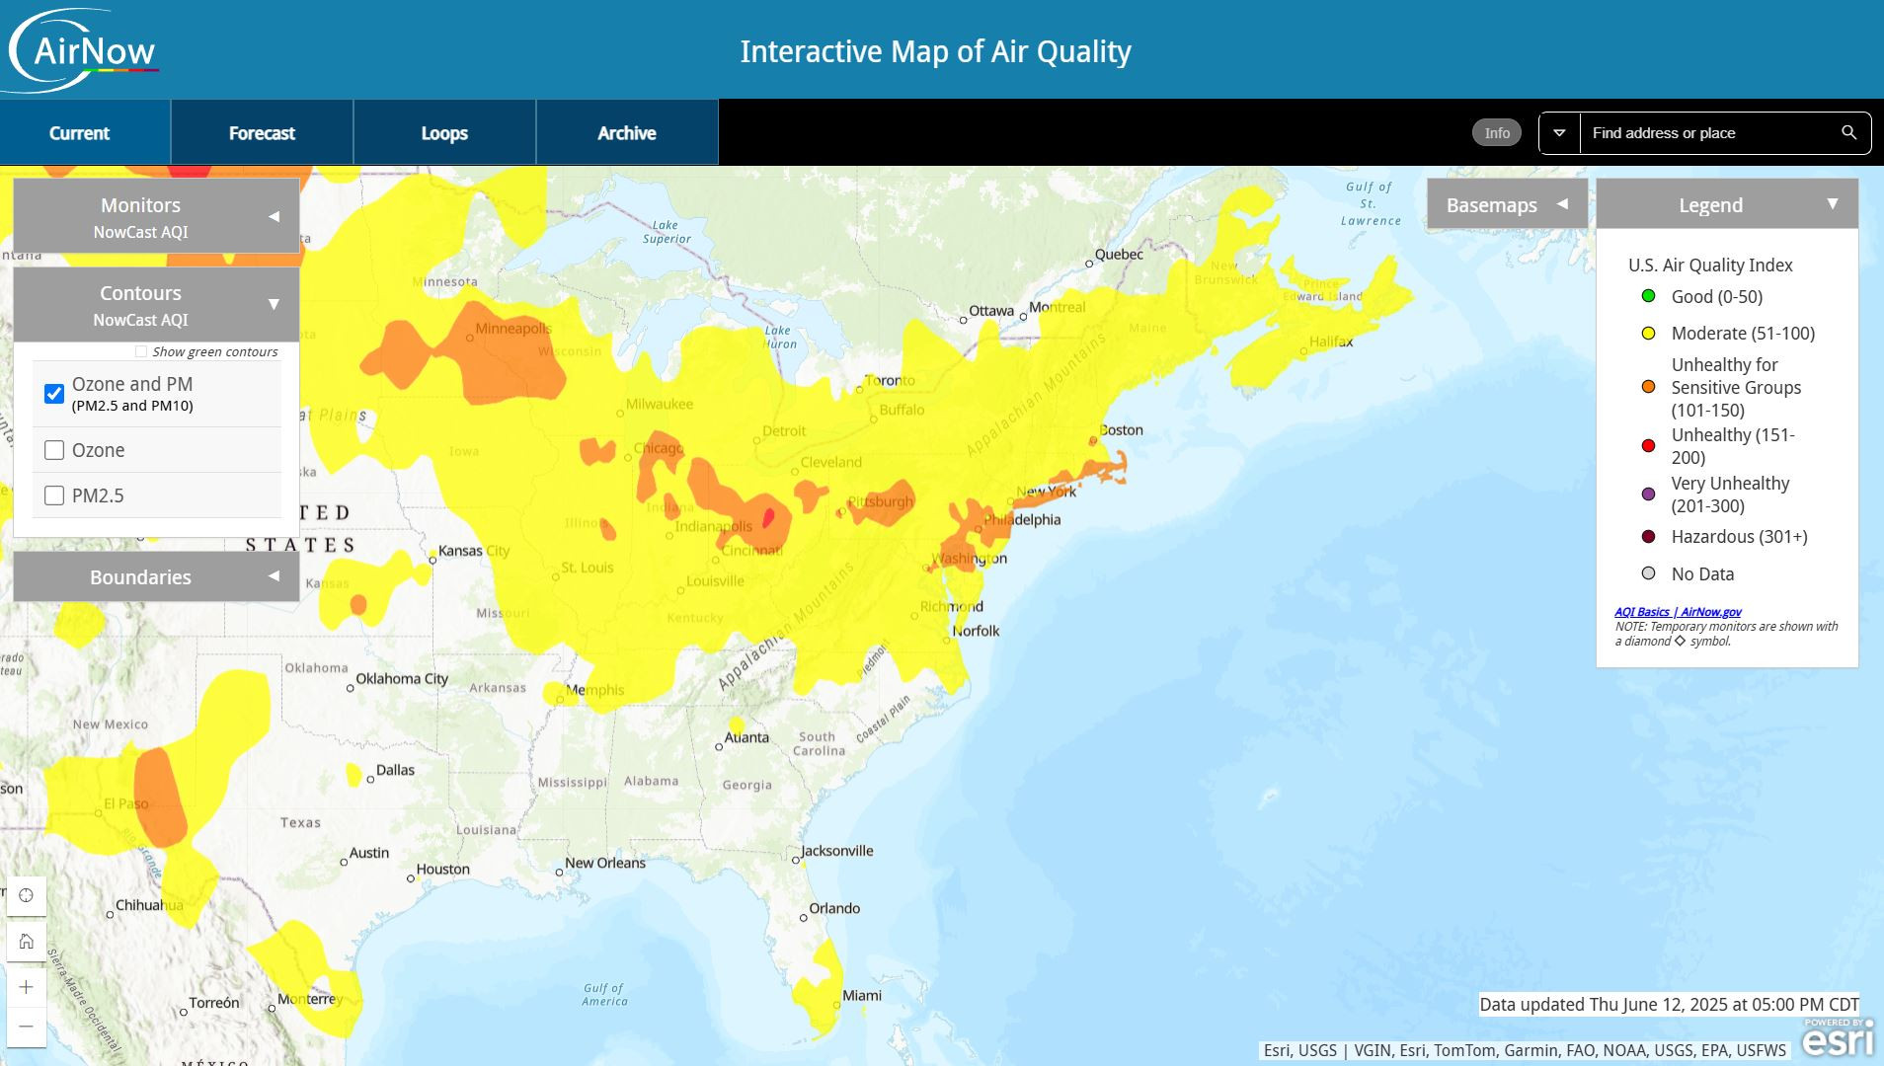The height and width of the screenshot is (1066, 1884).
Task: Switch to the Forecast tab
Action: click(x=262, y=132)
